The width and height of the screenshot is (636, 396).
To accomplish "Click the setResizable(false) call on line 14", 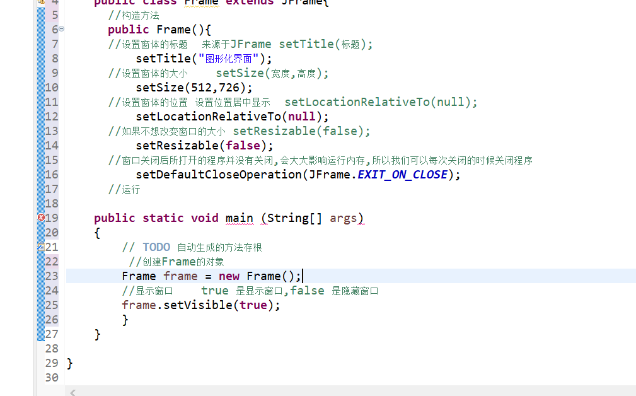I will (204, 146).
